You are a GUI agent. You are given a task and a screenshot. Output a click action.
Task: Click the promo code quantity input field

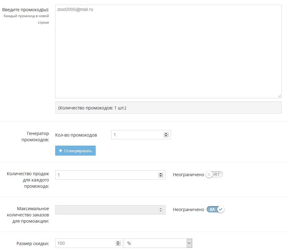(141, 135)
